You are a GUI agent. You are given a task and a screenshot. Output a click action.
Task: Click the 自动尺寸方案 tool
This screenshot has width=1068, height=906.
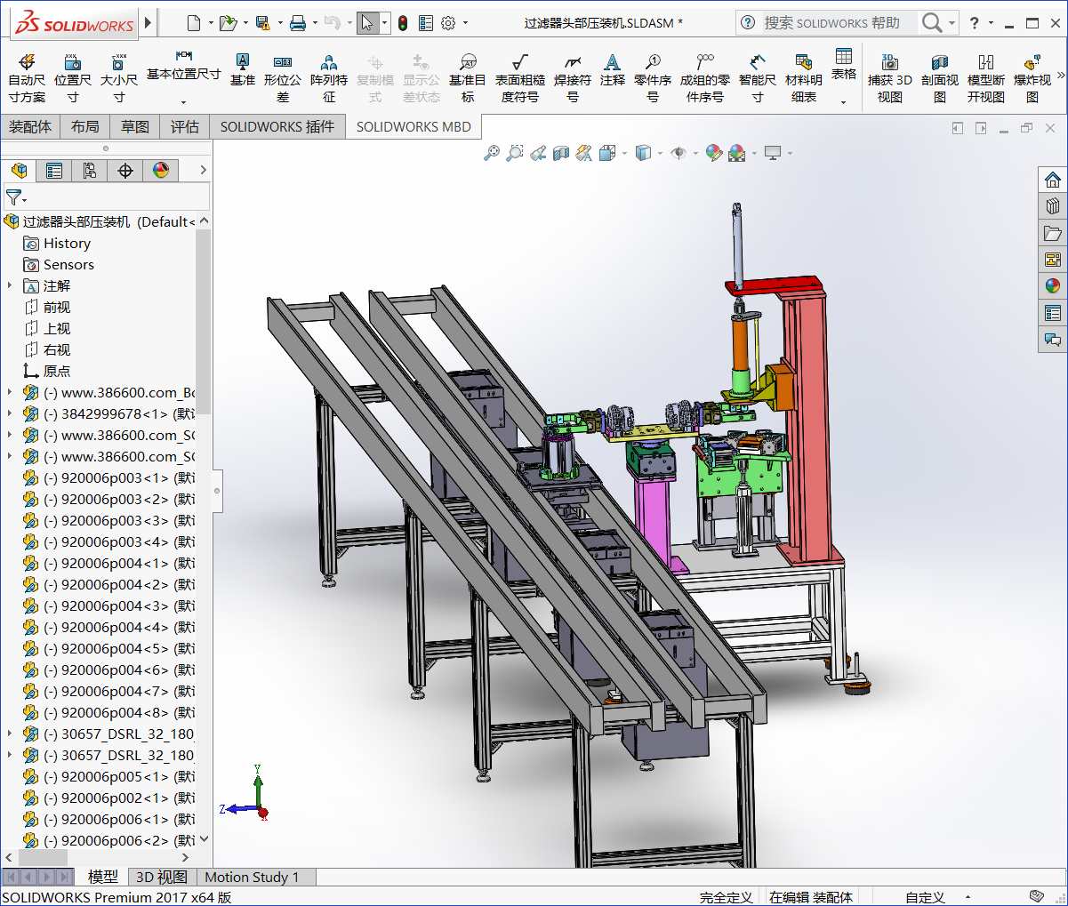[27, 78]
